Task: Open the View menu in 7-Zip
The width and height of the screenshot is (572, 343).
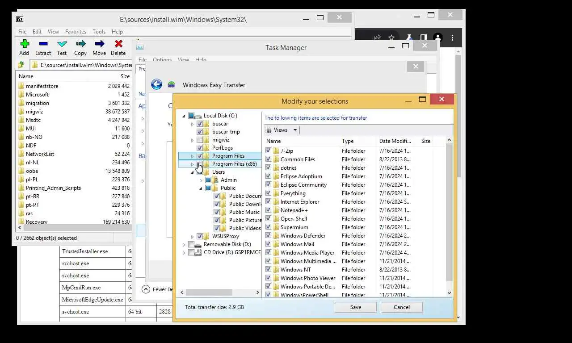Action: (53, 32)
